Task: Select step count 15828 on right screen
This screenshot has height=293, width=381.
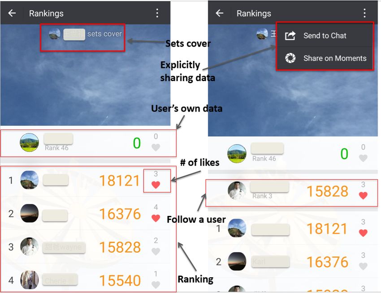Action: pyautogui.click(x=327, y=191)
